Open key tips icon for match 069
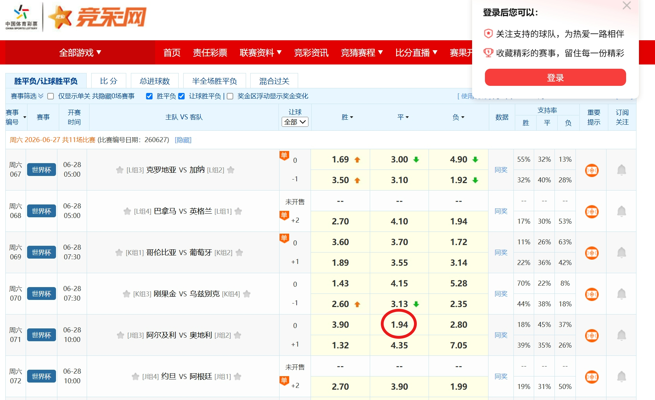This screenshot has height=400, width=655. point(592,253)
